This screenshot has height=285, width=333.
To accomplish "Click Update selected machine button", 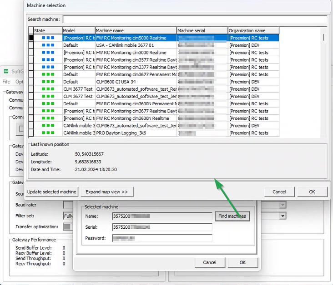I will click(52, 192).
